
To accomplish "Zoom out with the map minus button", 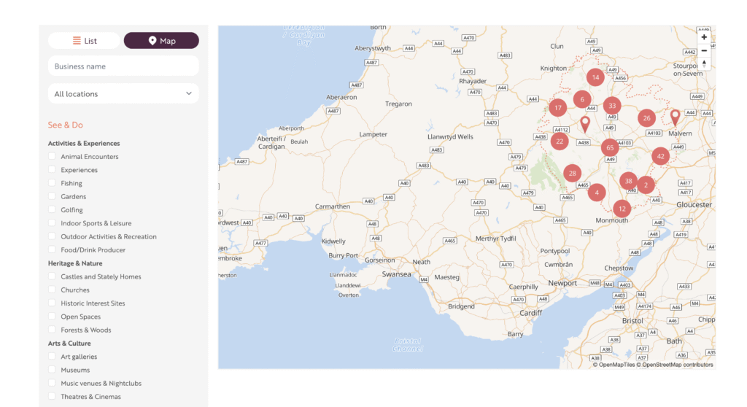I will pyautogui.click(x=704, y=50).
